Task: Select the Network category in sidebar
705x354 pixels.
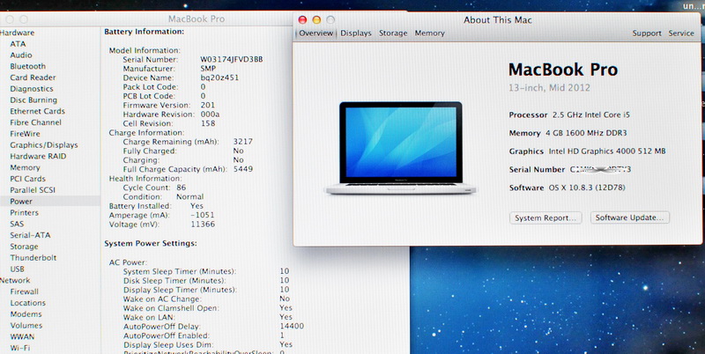Action: [x=15, y=280]
